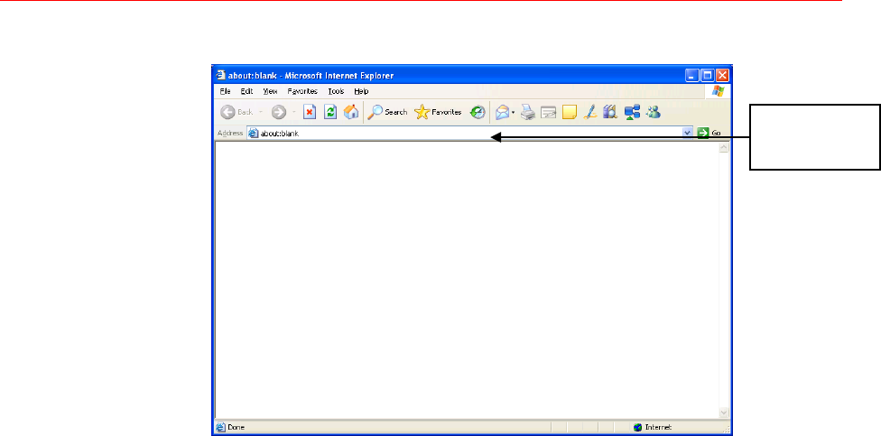Expand the Address bar dropdown list
Viewport: 881px width, 436px height.
(687, 134)
